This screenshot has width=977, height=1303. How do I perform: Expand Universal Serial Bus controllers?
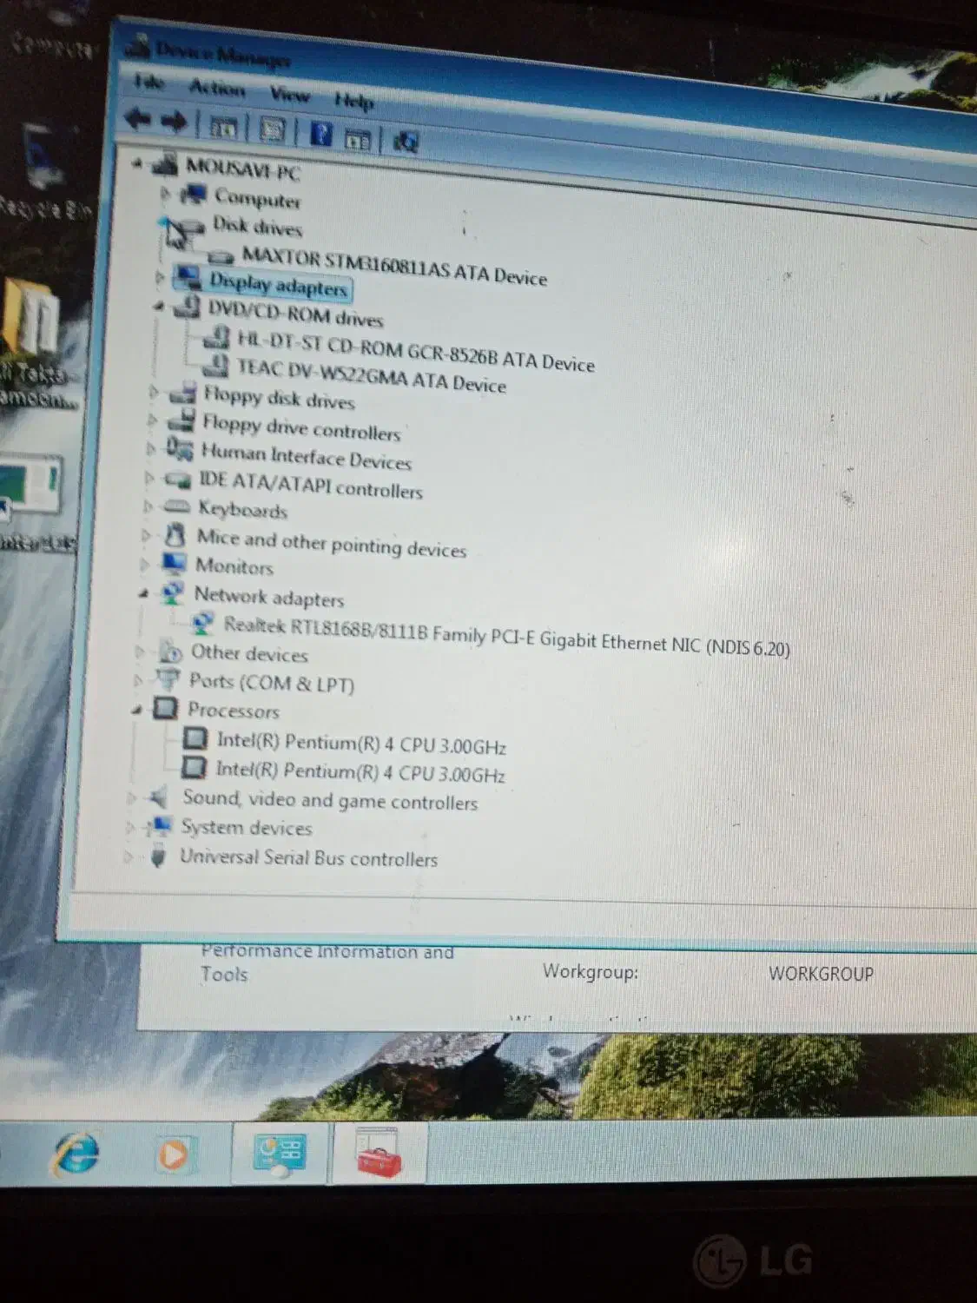click(129, 857)
